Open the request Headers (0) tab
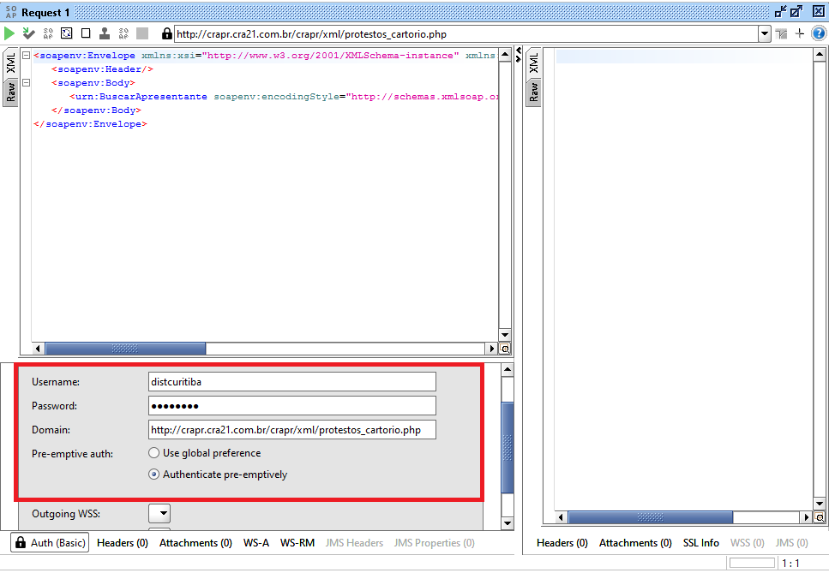This screenshot has width=829, height=573. pos(123,543)
